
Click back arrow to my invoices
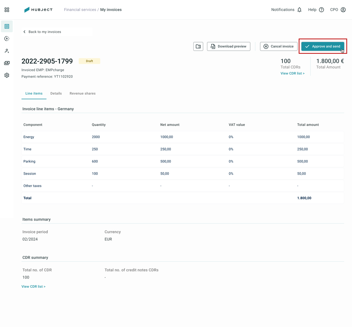(24, 32)
